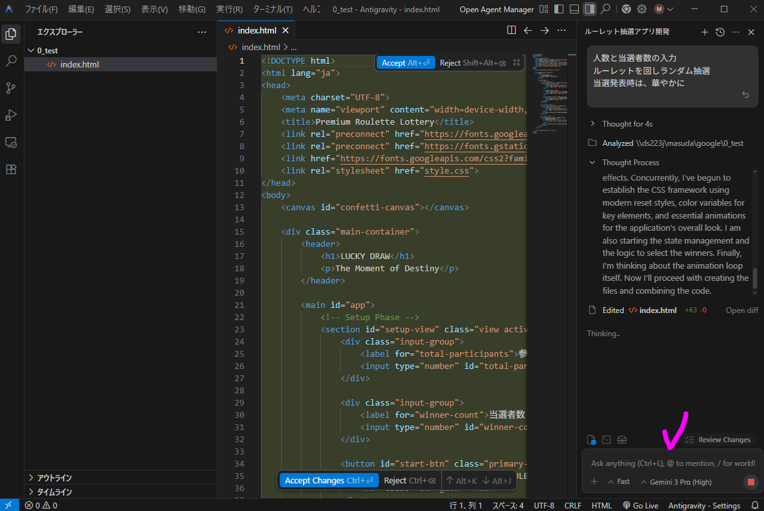The width and height of the screenshot is (764, 511).
Task: Open the Search view in activity bar
Action: 11,61
